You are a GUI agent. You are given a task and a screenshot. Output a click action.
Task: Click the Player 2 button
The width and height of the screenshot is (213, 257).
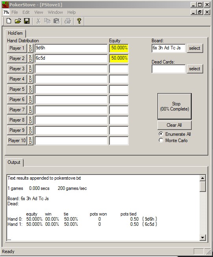[x=17, y=58]
